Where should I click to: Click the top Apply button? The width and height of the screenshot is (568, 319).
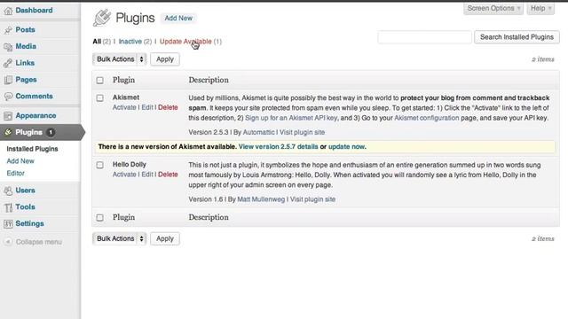(x=165, y=59)
